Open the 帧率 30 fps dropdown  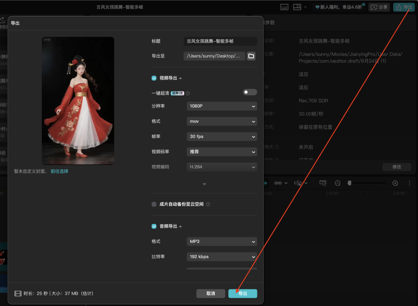(x=222, y=137)
